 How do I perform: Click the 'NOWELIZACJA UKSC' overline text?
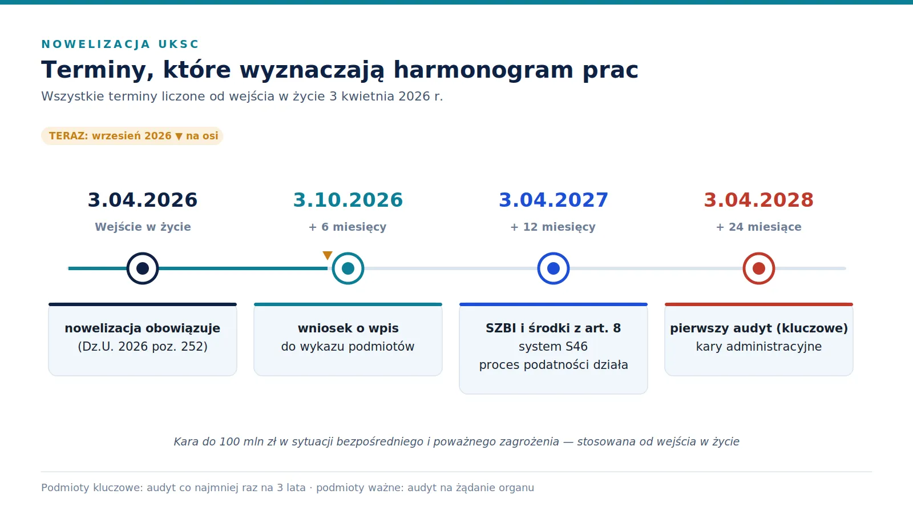(120, 44)
